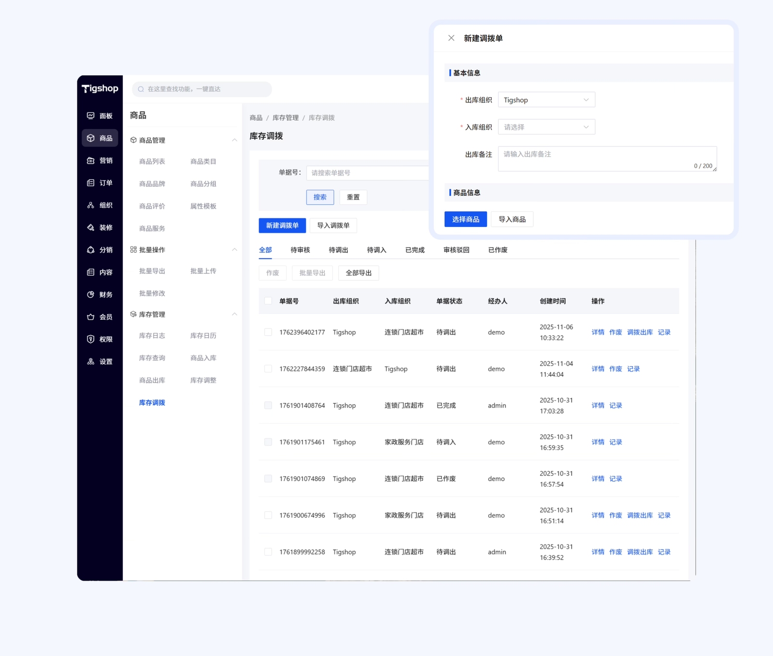Click the 财务 finance sidebar icon

(x=91, y=295)
